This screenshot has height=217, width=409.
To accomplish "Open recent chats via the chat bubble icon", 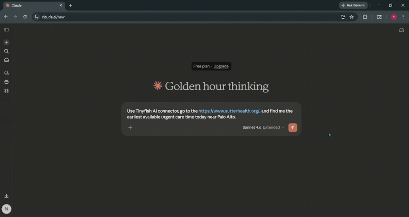I will click(x=6, y=73).
